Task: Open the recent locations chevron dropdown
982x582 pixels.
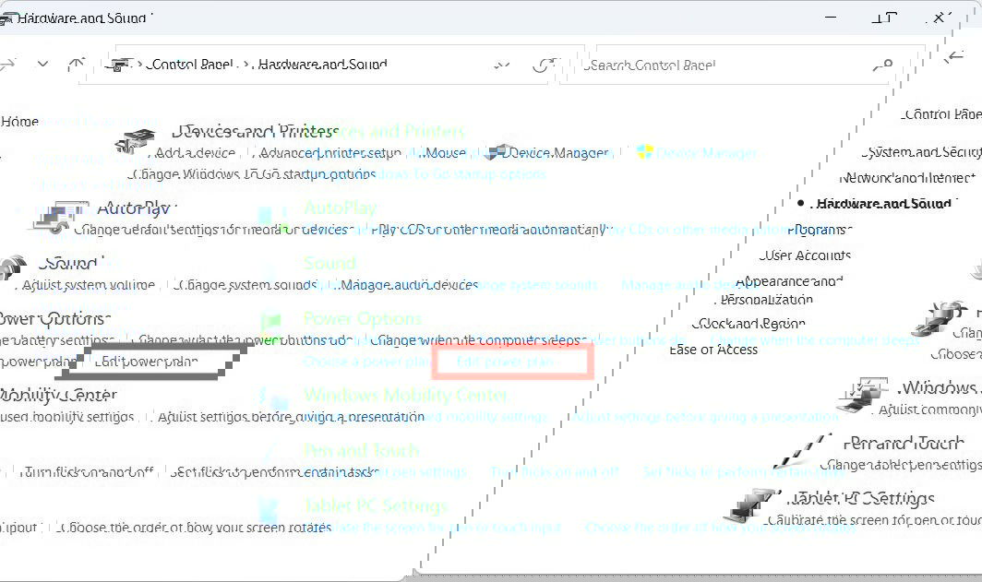Action: point(42,64)
